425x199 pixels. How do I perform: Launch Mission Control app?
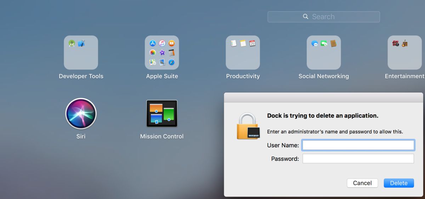[162, 114]
